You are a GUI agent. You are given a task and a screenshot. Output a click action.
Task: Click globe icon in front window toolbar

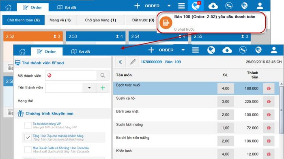pyautogui.click(x=211, y=50)
